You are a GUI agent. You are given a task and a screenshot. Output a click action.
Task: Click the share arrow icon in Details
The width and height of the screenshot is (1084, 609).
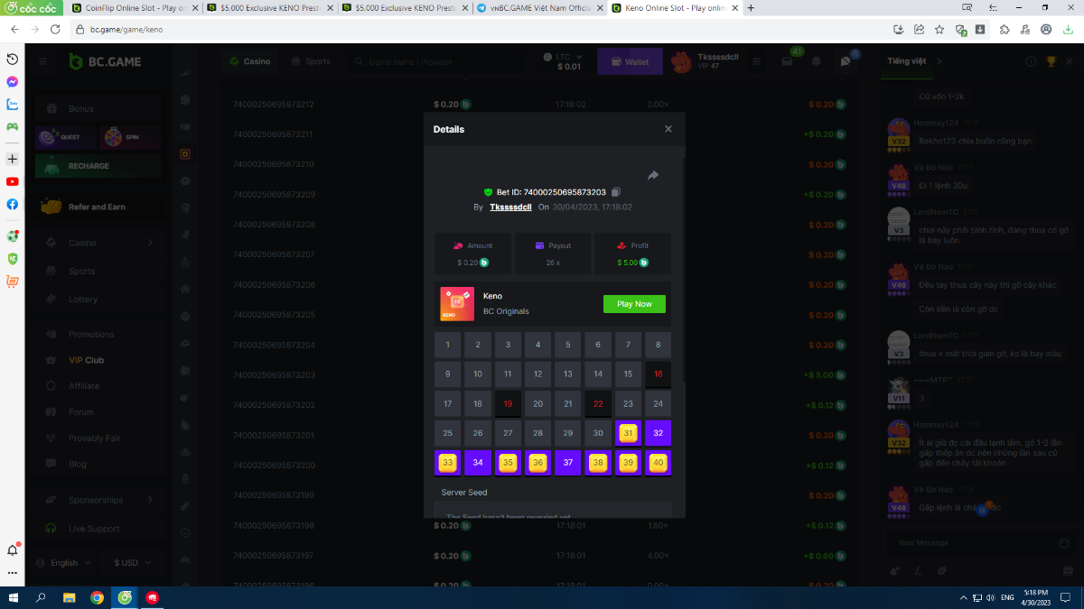653,175
